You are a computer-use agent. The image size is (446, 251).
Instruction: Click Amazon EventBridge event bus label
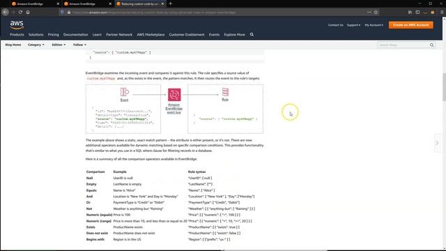pos(174,109)
